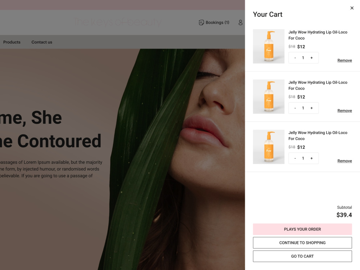Decrease quantity of the first cart item

295,58
